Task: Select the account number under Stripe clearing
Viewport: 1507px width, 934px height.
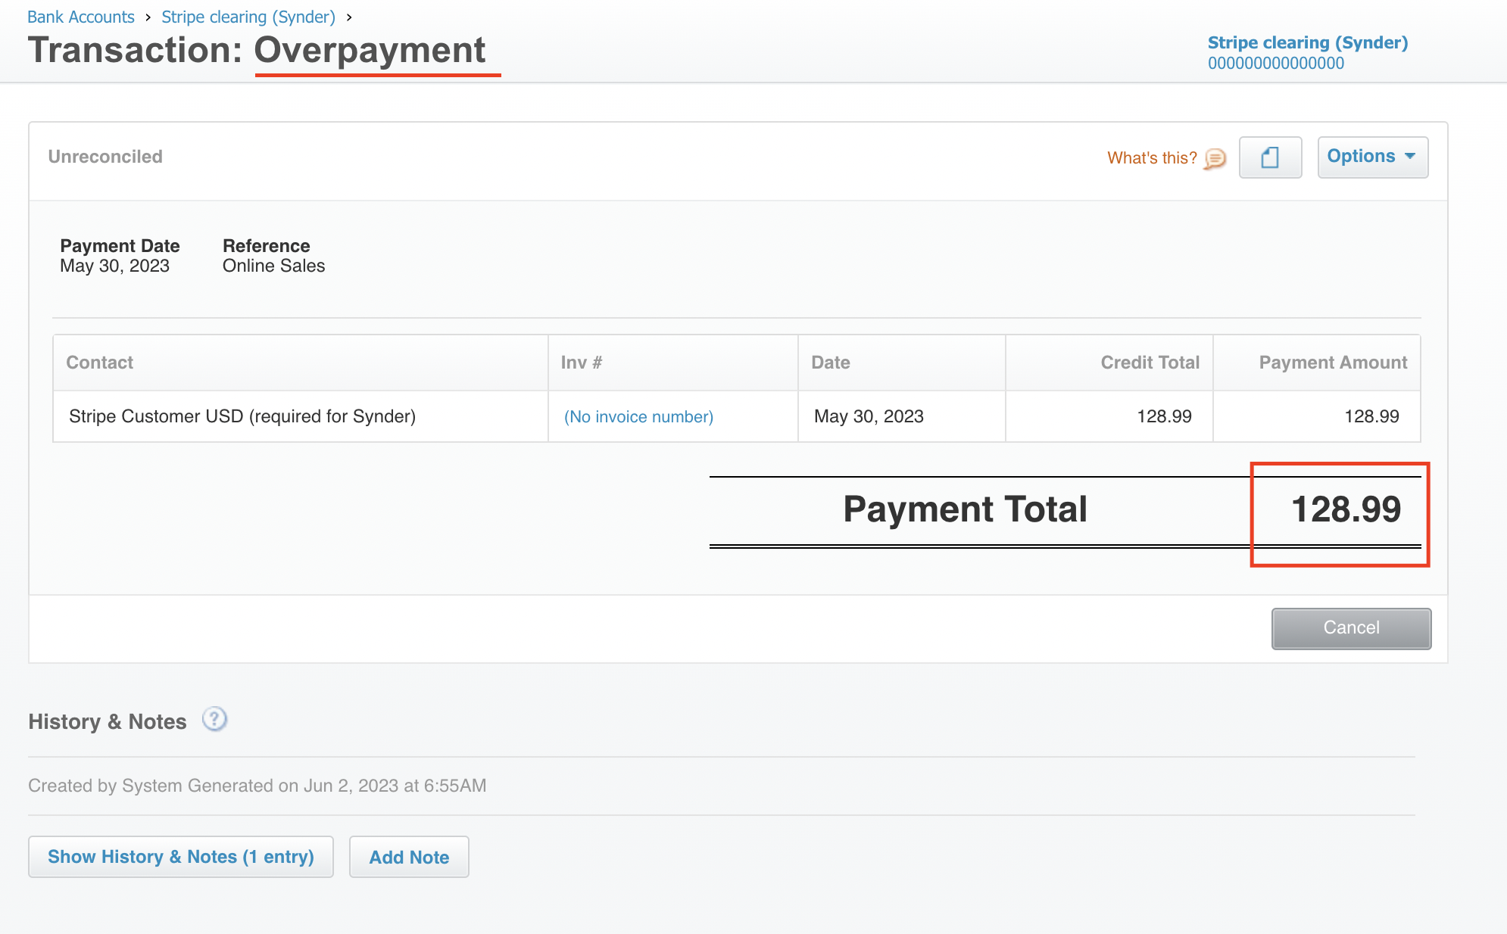Action: click(x=1277, y=64)
